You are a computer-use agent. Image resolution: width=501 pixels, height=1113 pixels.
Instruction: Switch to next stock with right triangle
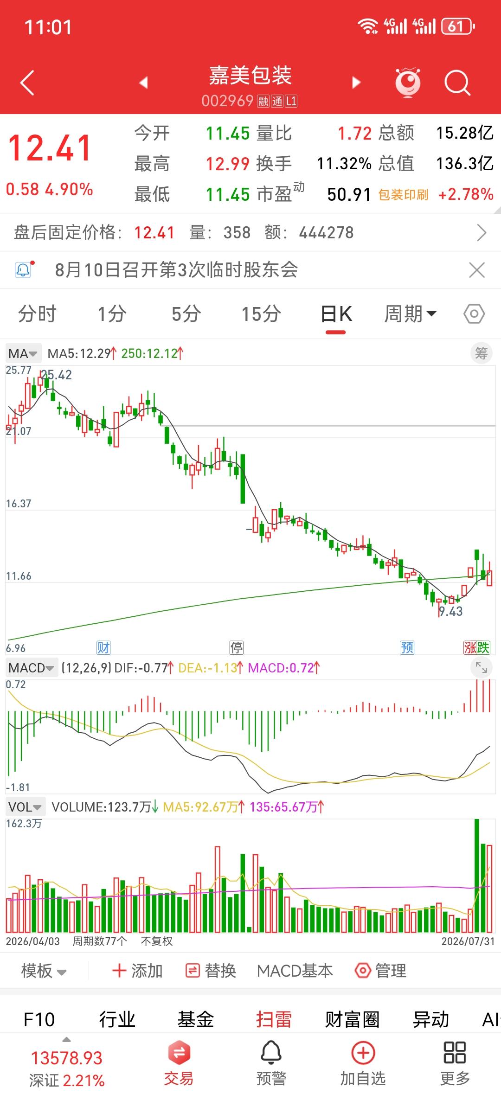tap(356, 83)
